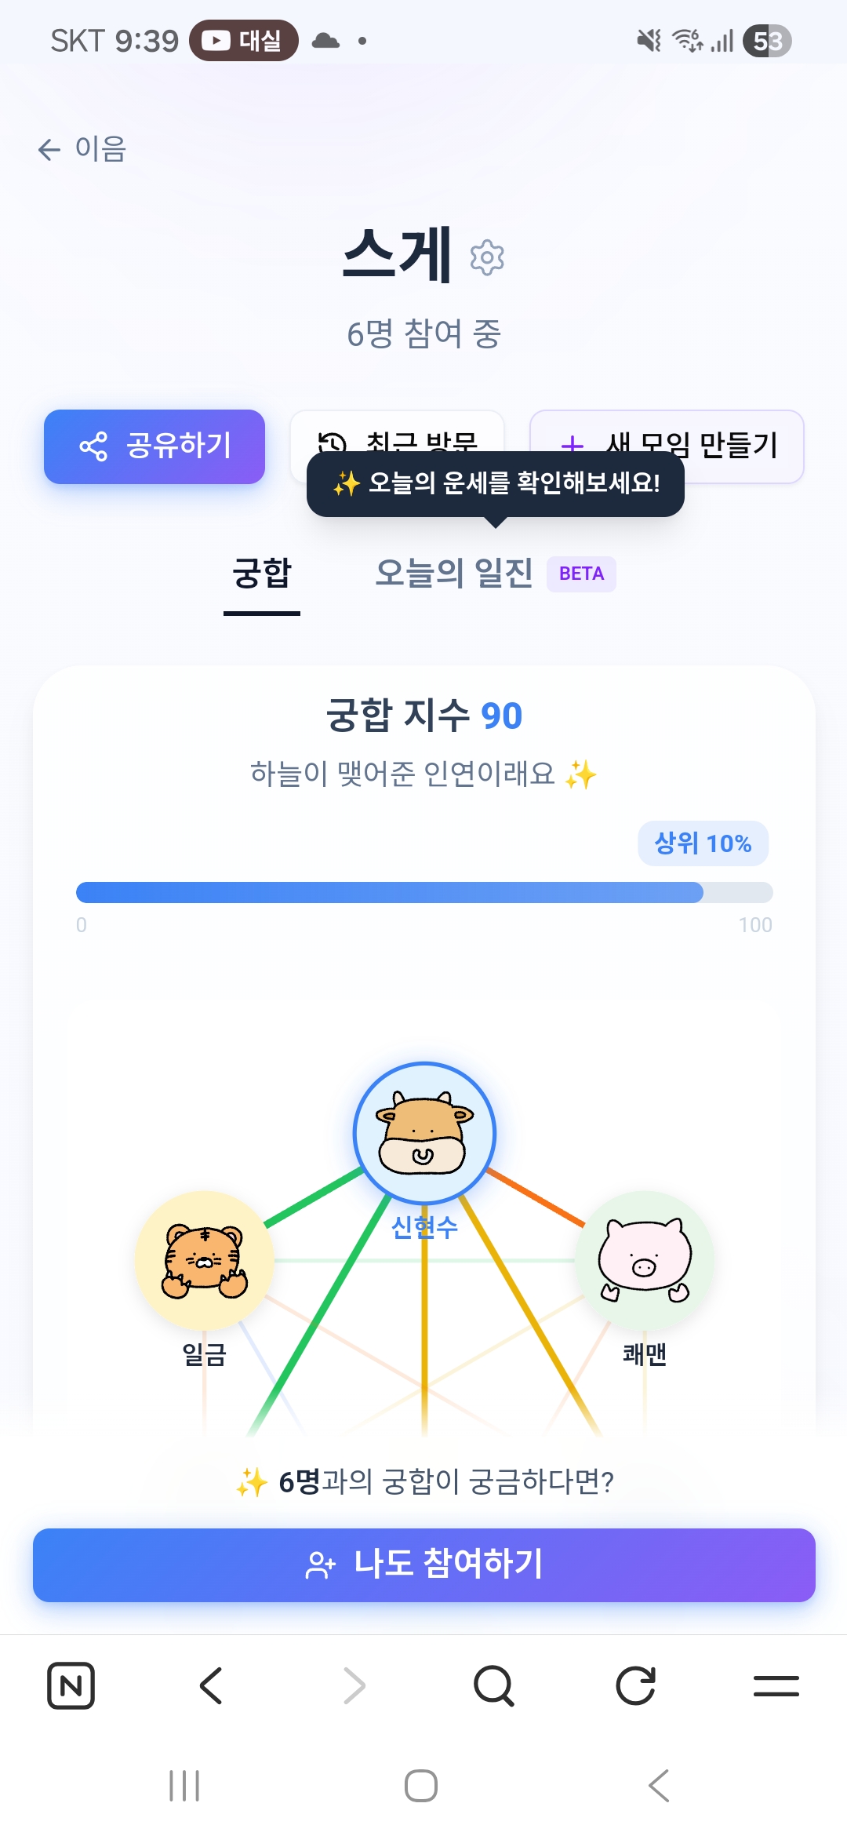Open the browser hamburger menu
This screenshot has width=847, height=1836.
[776, 1685]
